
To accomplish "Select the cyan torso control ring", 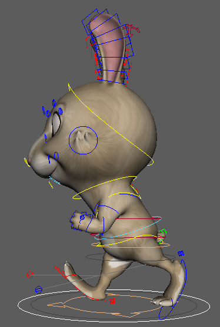I will pos(128,228).
